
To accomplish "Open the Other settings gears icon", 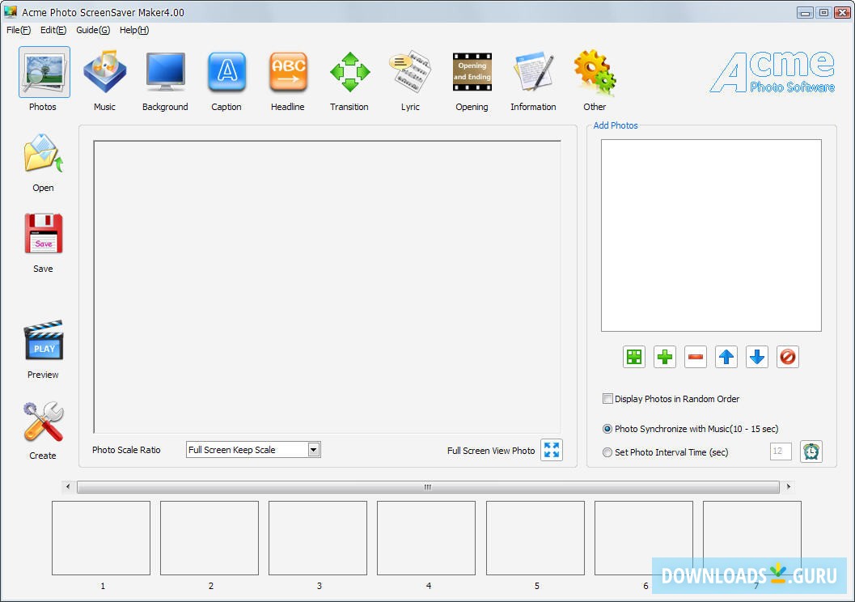I will coord(595,73).
